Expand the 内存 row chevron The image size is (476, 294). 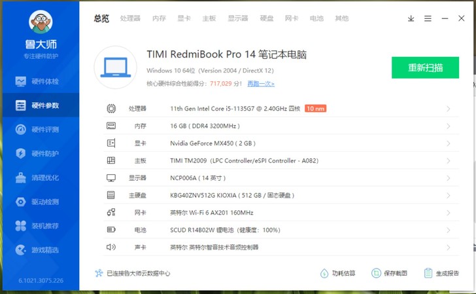[448, 126]
